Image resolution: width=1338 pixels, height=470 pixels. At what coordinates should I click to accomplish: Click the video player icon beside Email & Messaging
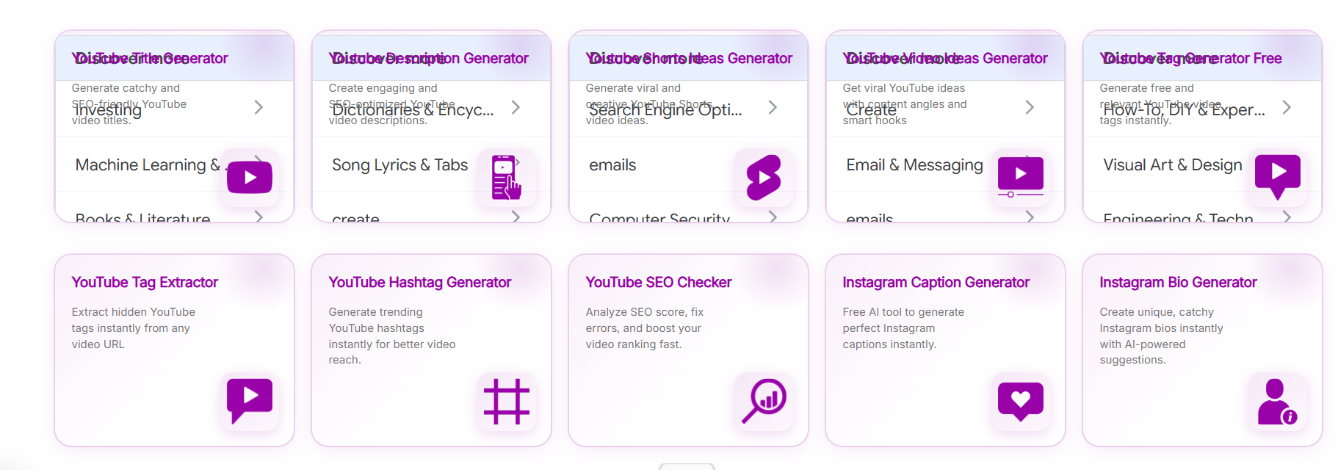click(x=1021, y=177)
